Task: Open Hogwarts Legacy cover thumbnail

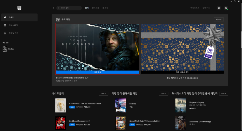Action: click(x=180, y=105)
